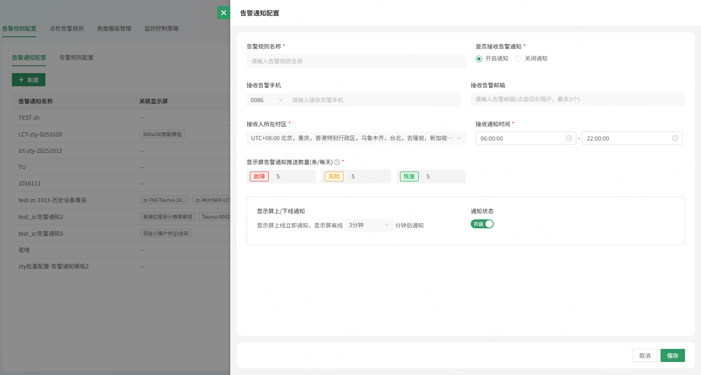Select the 开启通知 radio button
Viewport: 701px width, 375px height.
click(479, 59)
